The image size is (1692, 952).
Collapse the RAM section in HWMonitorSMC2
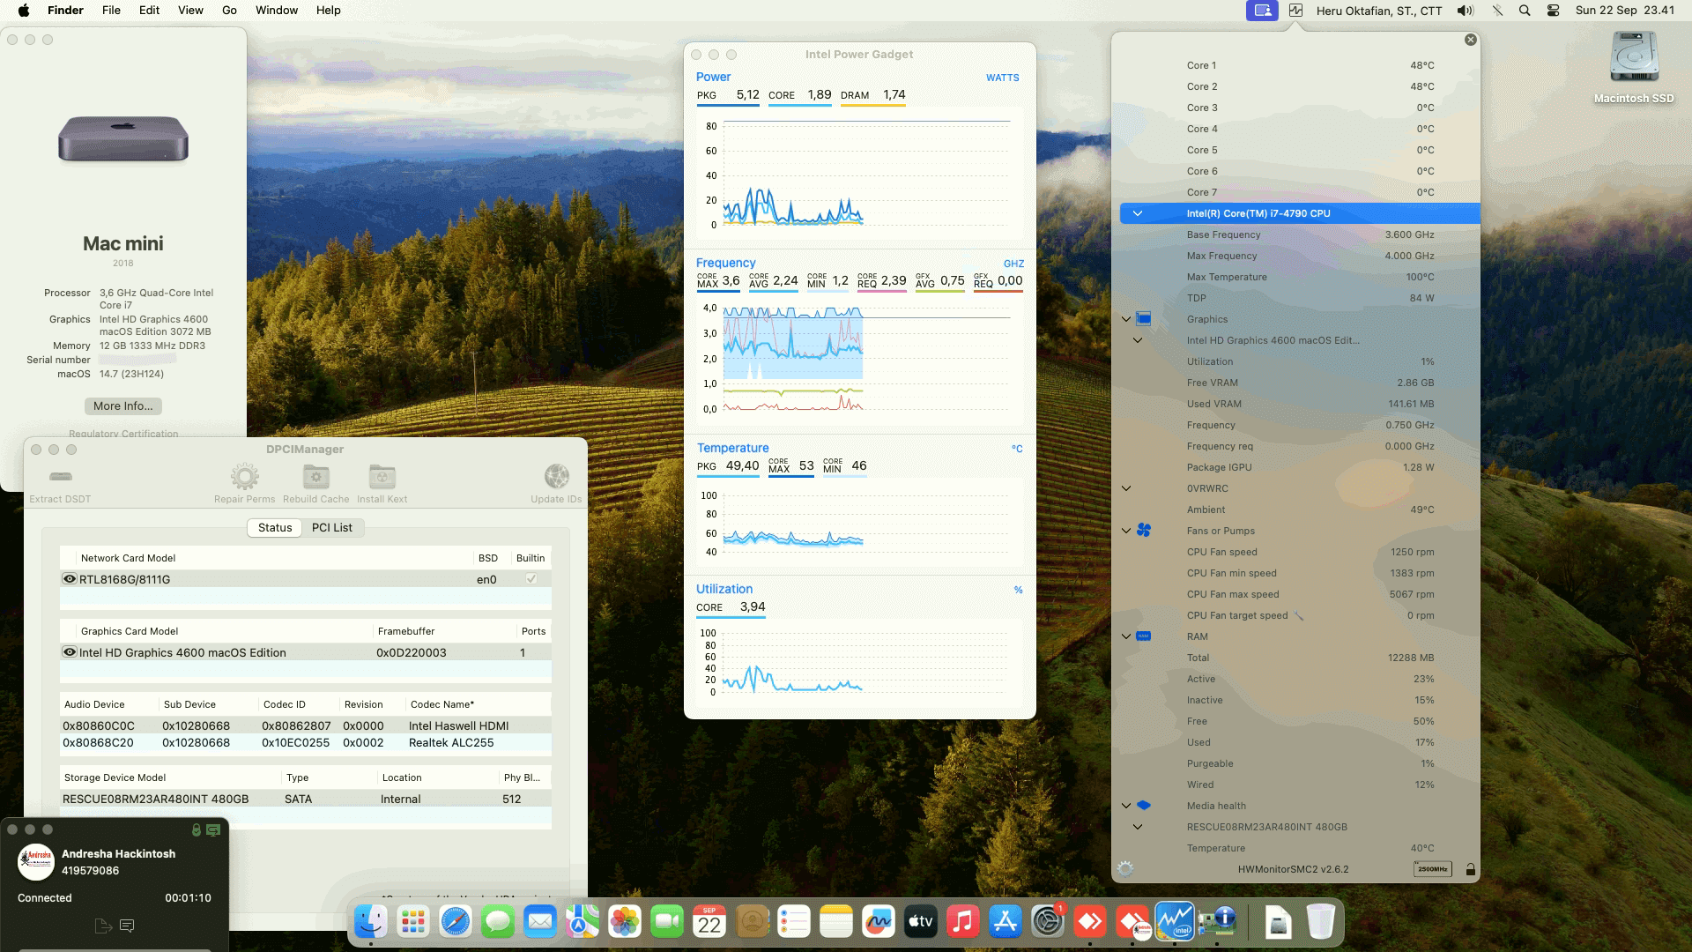point(1125,636)
